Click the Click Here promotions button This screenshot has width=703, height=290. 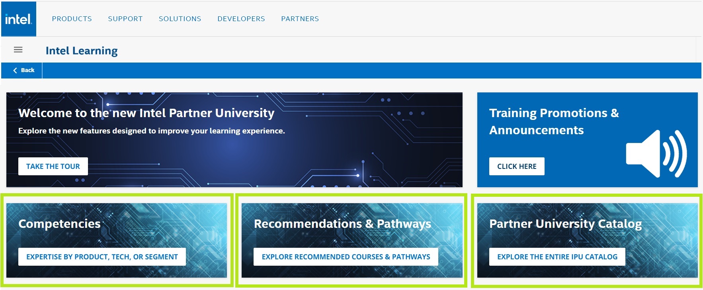pyautogui.click(x=517, y=167)
